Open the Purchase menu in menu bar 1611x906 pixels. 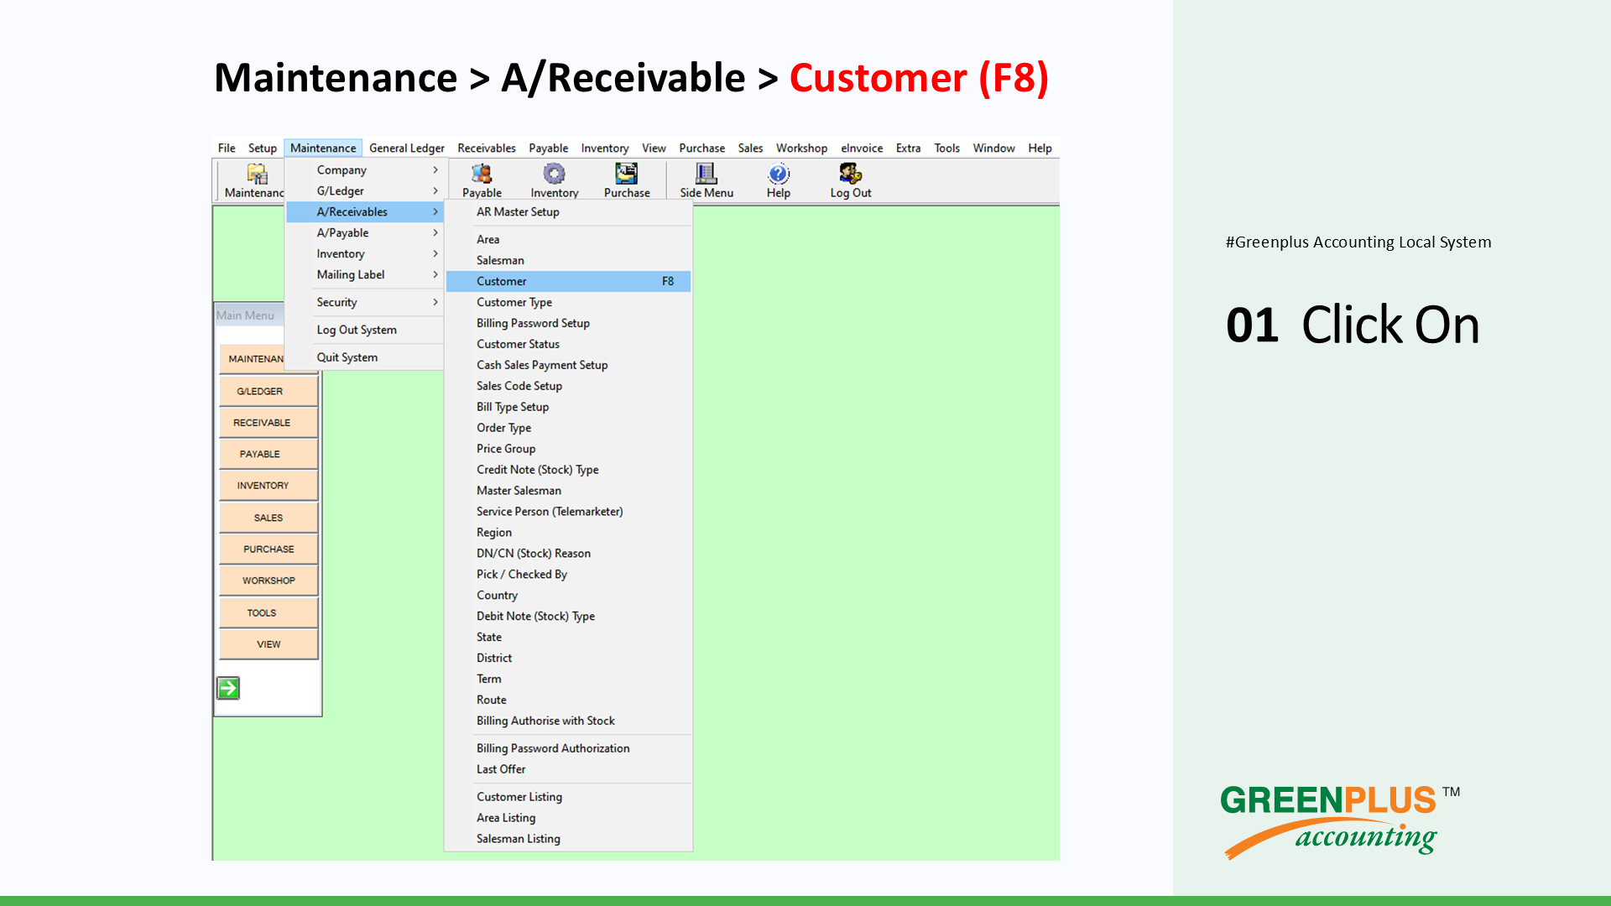pos(702,148)
